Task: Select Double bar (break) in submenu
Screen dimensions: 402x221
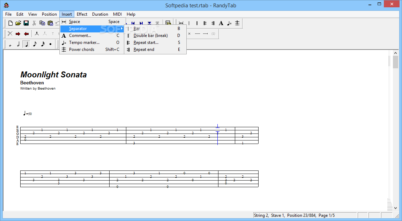Action: click(x=155, y=36)
